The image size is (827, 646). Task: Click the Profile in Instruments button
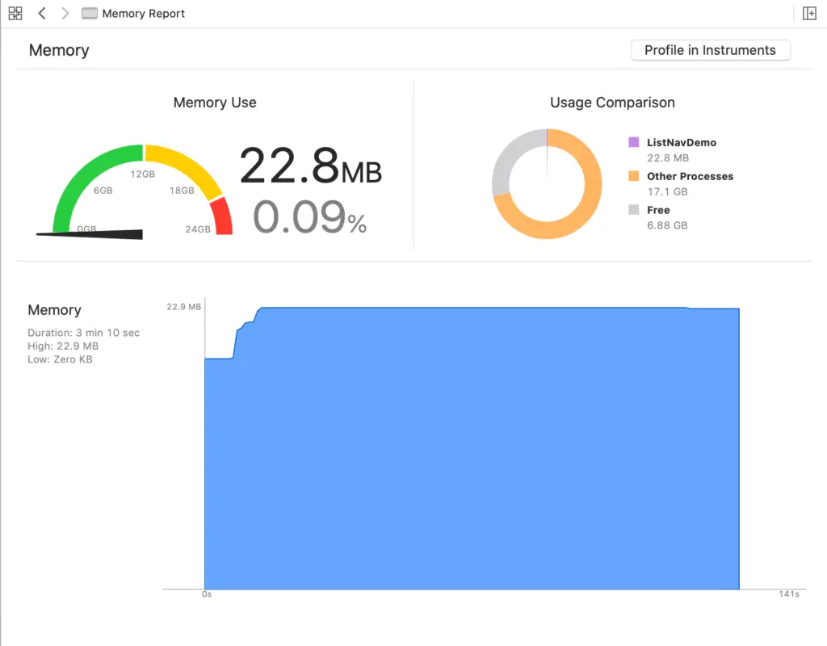tap(711, 50)
